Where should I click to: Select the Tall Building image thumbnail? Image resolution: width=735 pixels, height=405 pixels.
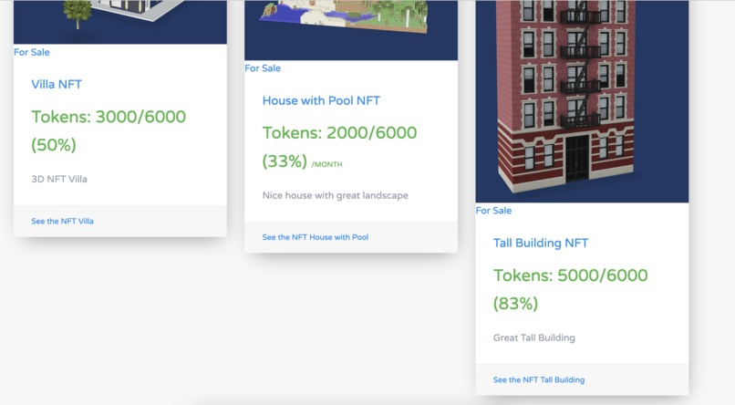pyautogui.click(x=582, y=101)
